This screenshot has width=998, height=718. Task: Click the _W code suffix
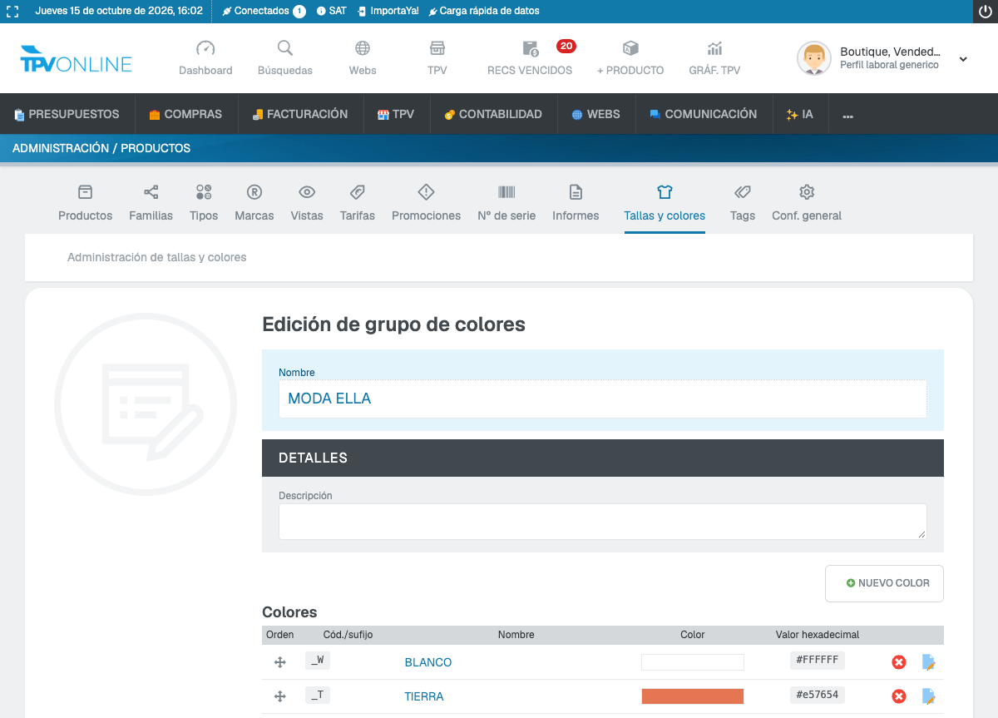pos(318,661)
